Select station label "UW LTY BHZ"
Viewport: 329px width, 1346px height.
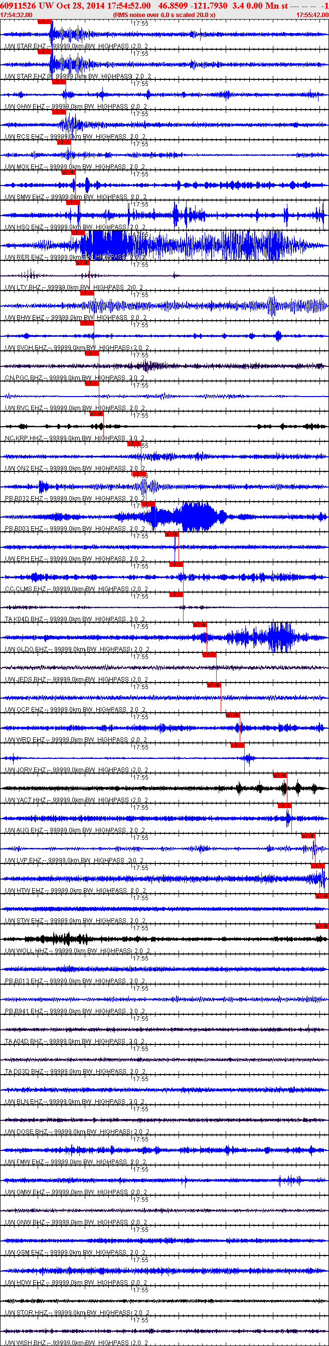click(x=24, y=287)
